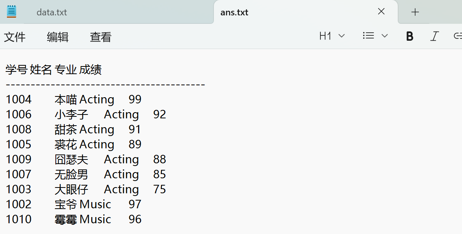Open the 查看 menu
Viewport: 462px width, 234px height.
pos(101,37)
